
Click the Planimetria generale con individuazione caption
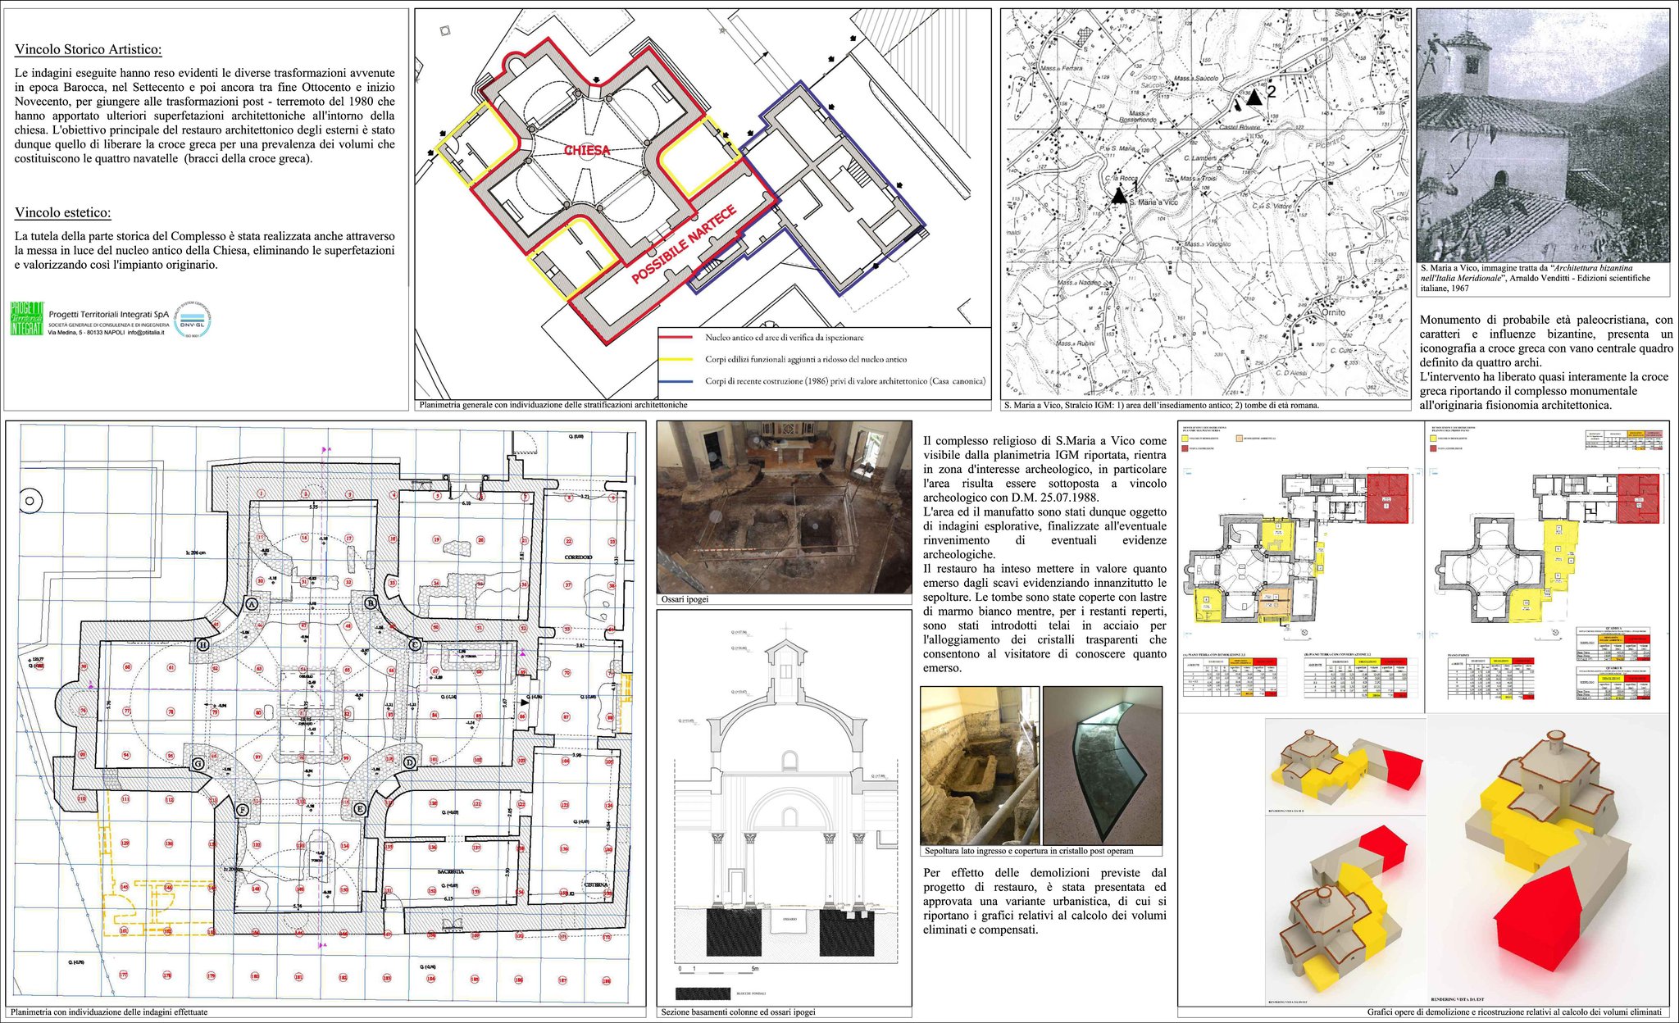553,405
